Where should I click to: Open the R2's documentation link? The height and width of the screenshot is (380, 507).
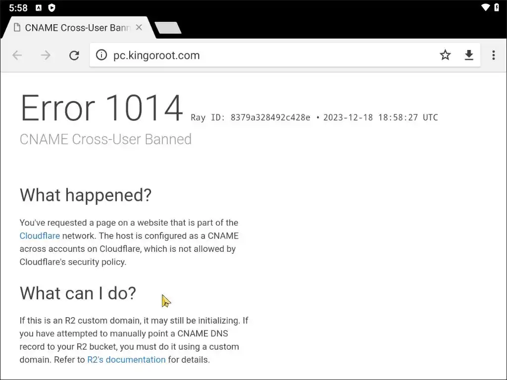pos(126,360)
